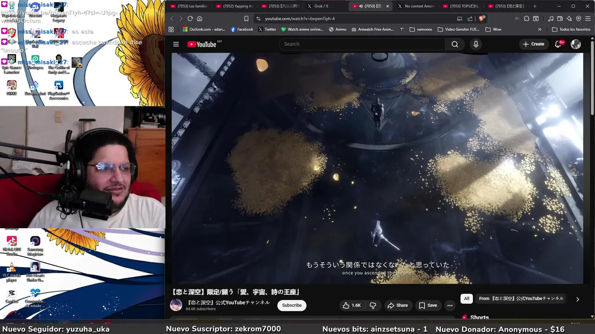Open the YouTube account avatar menu
The width and height of the screenshot is (595, 334).
point(575,44)
